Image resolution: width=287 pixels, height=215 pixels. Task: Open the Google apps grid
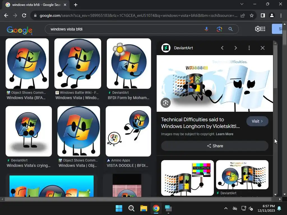(x=263, y=29)
